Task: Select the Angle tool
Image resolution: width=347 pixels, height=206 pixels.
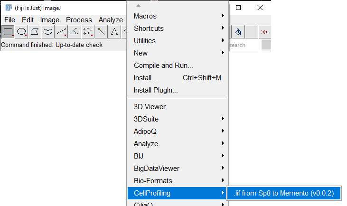Action: pos(75,32)
